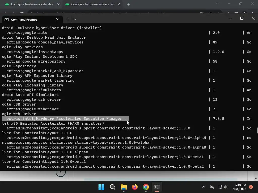Open the notifications badge showing 3
Screen dimensions: 258x193
(251, 187)
